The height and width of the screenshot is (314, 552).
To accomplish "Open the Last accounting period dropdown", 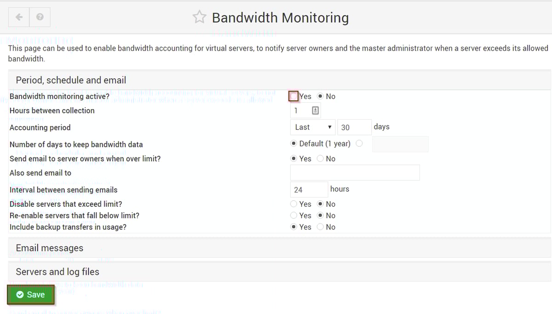I will pos(312,127).
